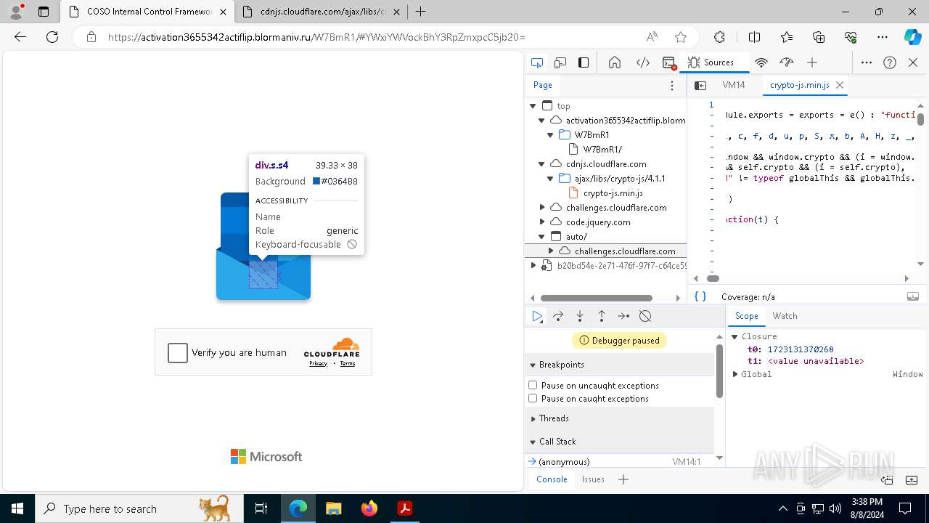Select the Scope tab
Viewport: 929px width, 523px height.
click(746, 316)
